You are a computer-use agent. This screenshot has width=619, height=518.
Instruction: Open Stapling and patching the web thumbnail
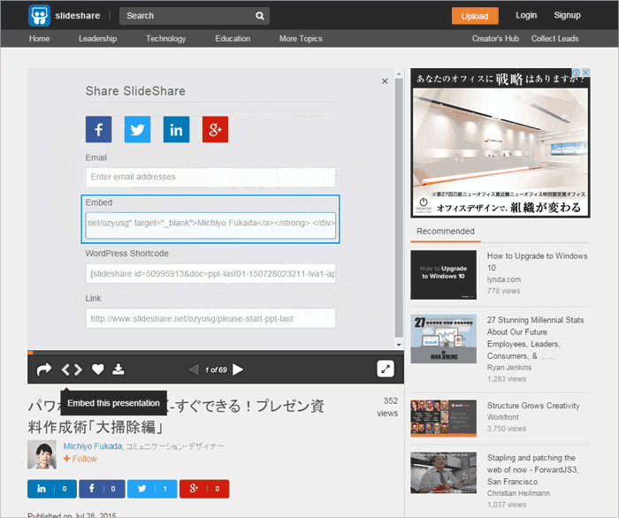pyautogui.click(x=443, y=473)
